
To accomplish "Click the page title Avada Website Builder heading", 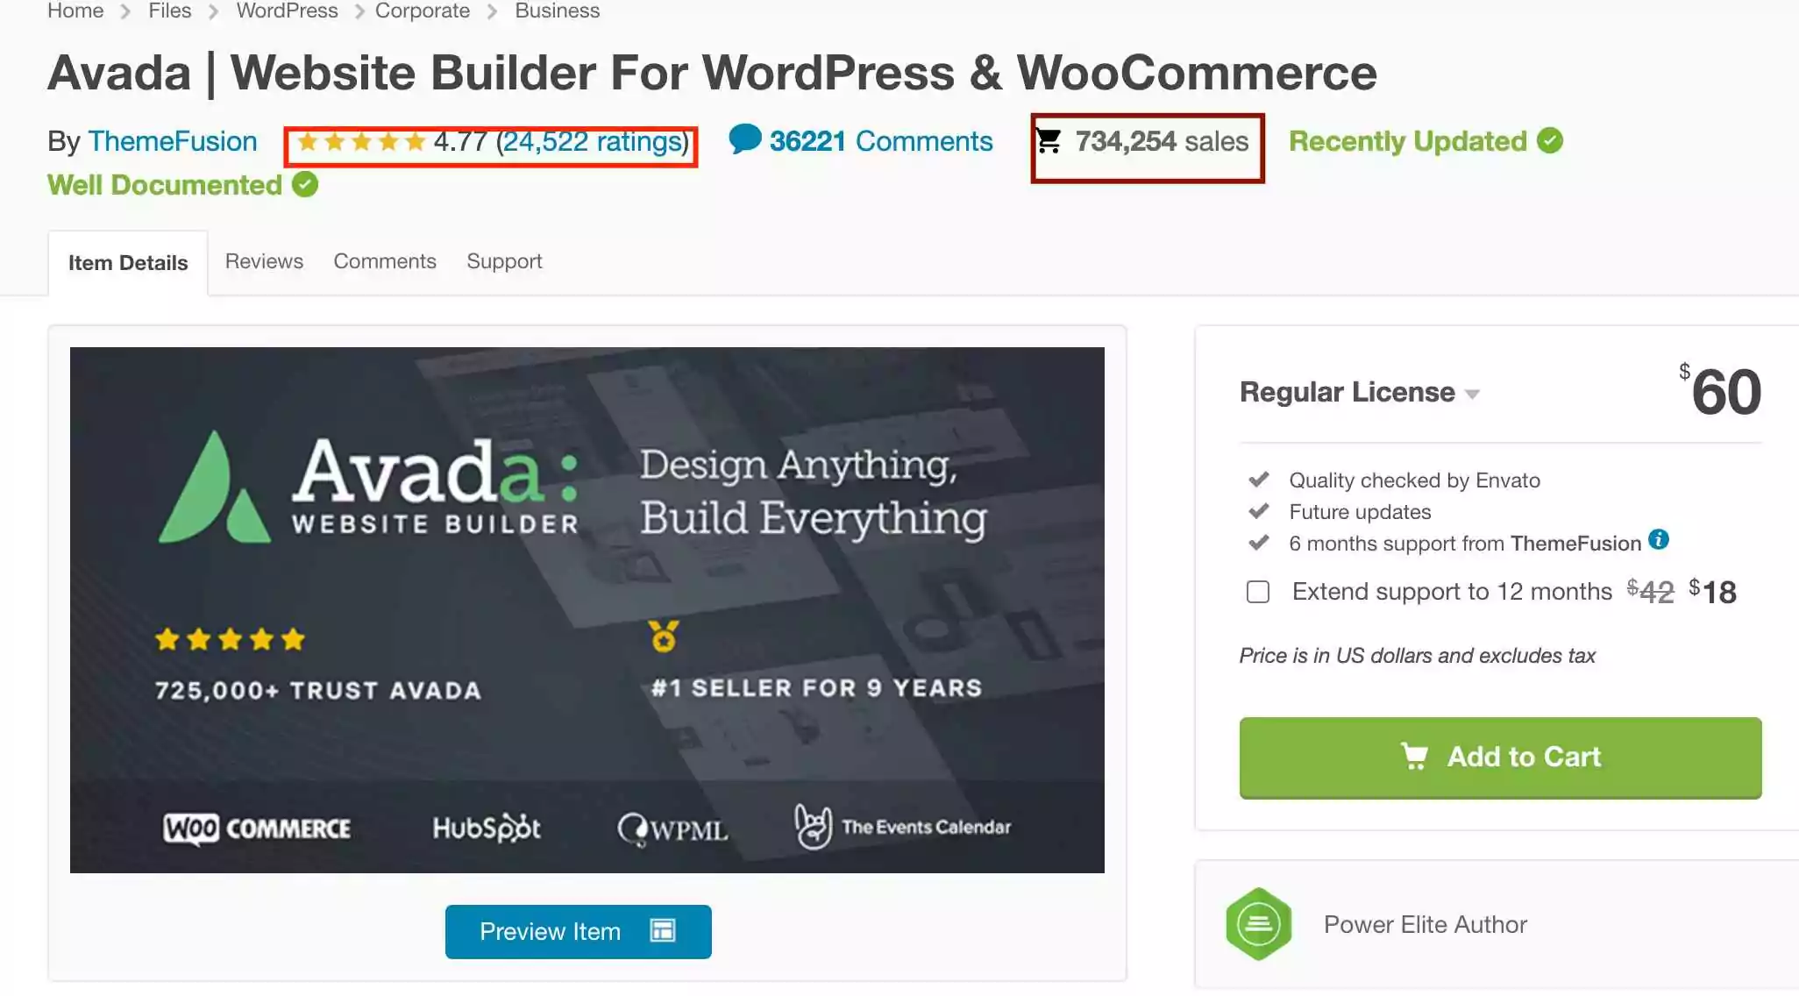I will 713,72.
